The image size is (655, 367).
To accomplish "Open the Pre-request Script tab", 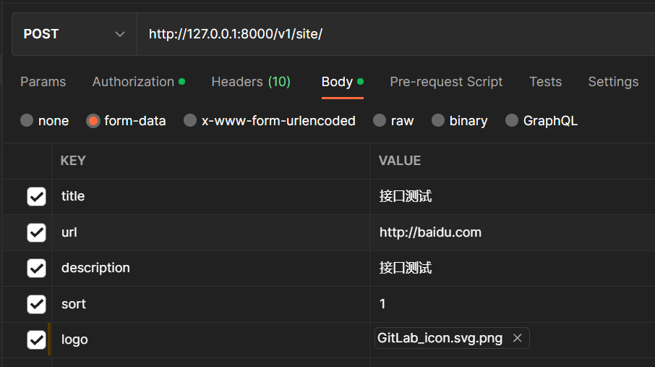I will click(446, 82).
